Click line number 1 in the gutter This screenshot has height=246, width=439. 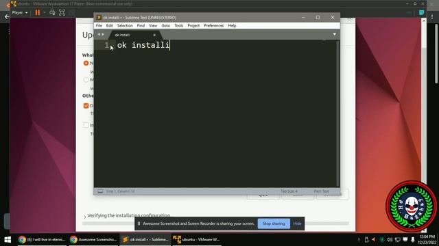pyautogui.click(x=107, y=45)
